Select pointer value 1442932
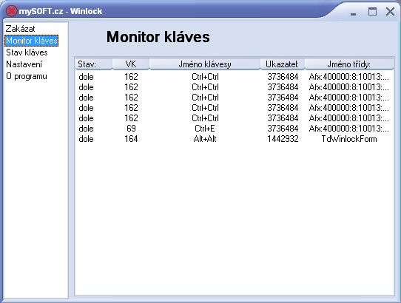Image resolution: width=401 pixels, height=303 pixels. click(x=283, y=139)
